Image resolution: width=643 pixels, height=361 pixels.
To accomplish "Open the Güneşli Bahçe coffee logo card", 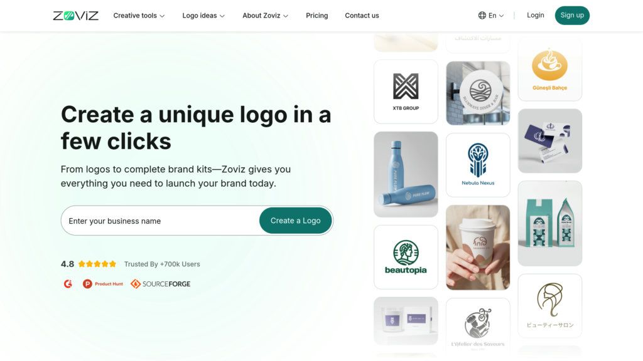I will point(549,70).
